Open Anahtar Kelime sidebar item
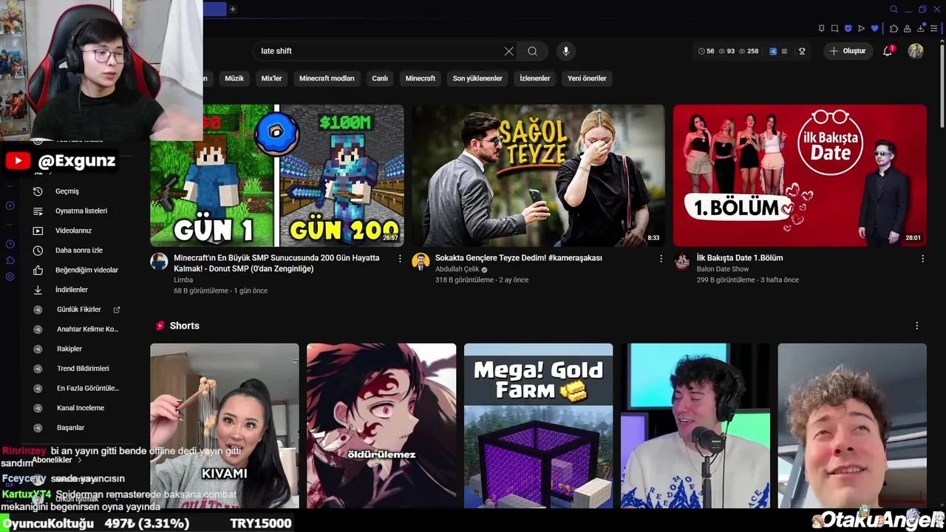Screen dimensions: 946x532 [x=76, y=329]
